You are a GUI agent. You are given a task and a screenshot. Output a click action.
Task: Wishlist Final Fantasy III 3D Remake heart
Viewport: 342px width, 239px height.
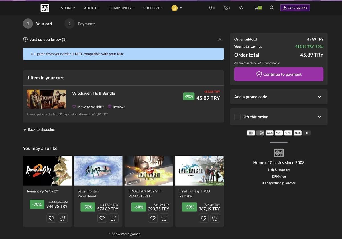(x=203, y=218)
